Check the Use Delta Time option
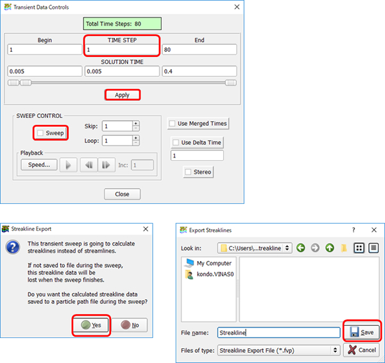This screenshot has height=363, width=385. tap(177, 142)
